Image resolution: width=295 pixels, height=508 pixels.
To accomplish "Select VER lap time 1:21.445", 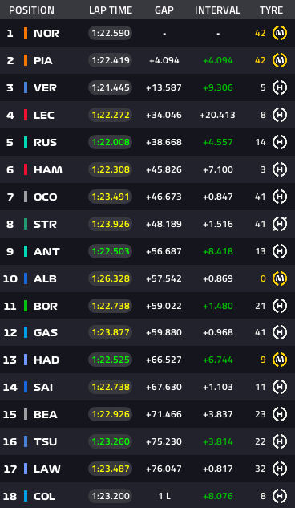I will (x=111, y=87).
